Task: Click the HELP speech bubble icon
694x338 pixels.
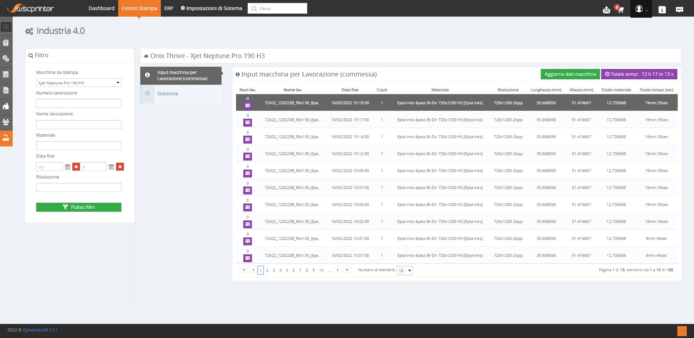Action: click(x=679, y=10)
